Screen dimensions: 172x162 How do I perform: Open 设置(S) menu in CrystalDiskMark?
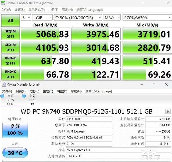tap(20, 10)
